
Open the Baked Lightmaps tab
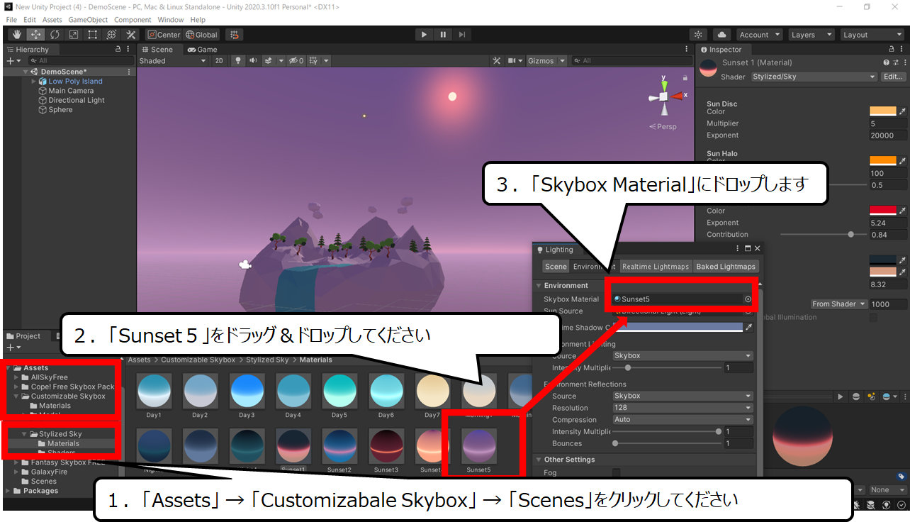[726, 267]
